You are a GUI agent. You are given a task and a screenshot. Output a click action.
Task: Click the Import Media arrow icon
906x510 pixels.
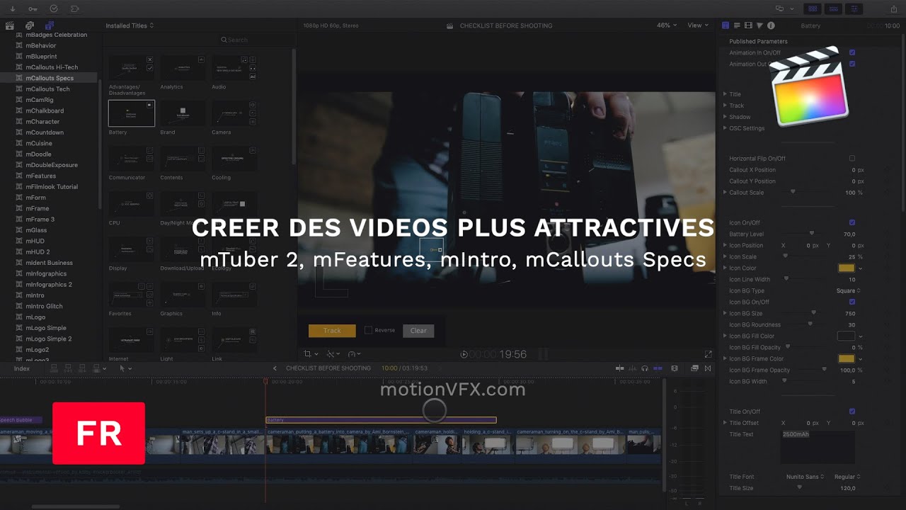tap(13, 8)
